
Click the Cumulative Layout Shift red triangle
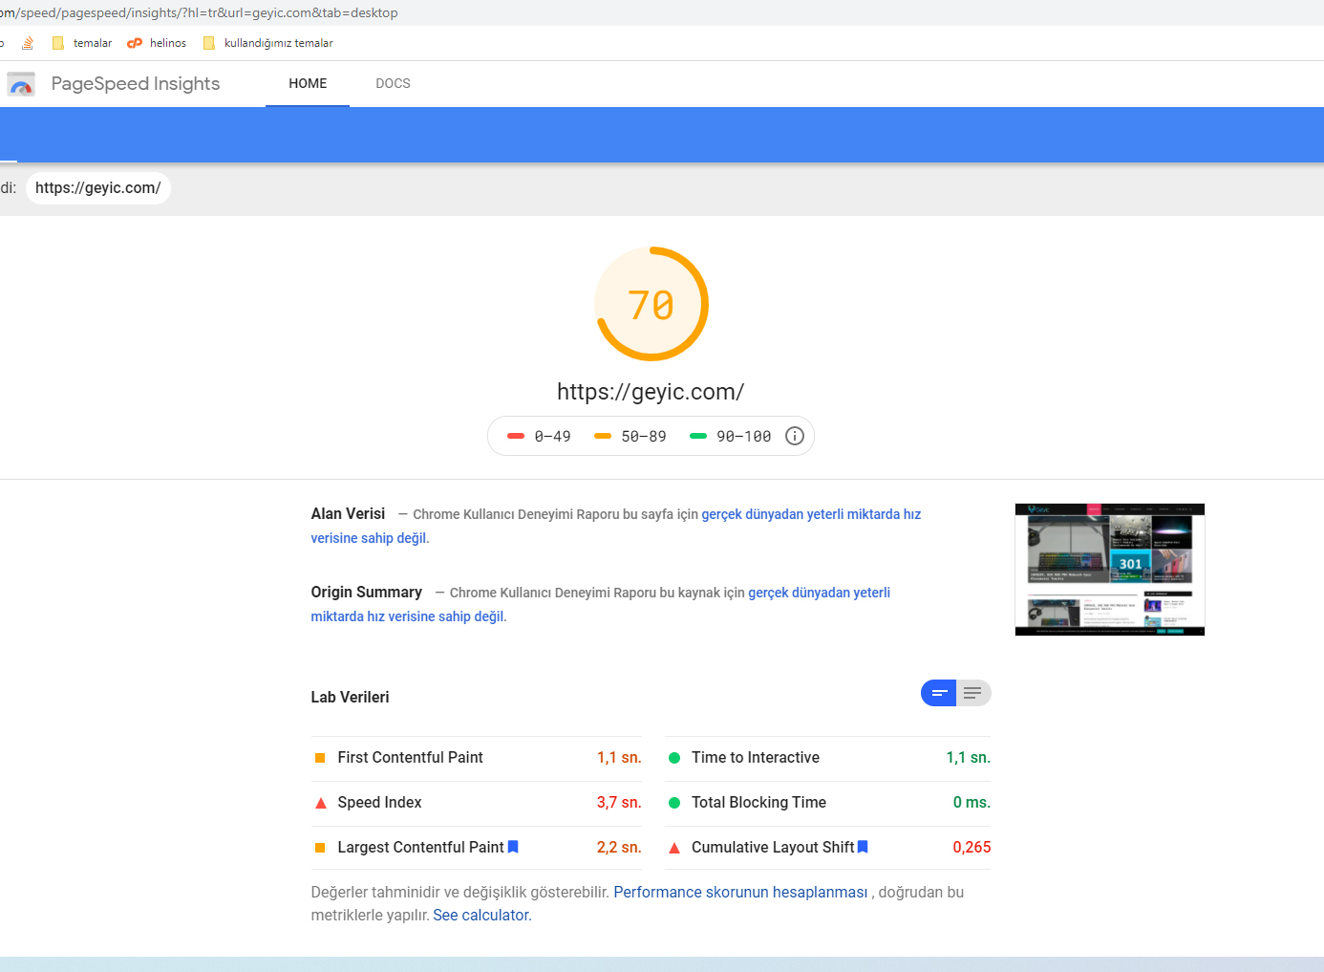pos(674,848)
